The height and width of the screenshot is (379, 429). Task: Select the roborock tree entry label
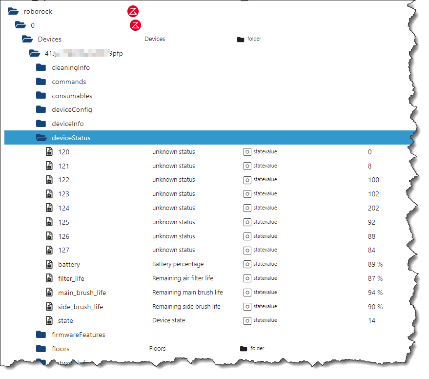[x=38, y=12]
